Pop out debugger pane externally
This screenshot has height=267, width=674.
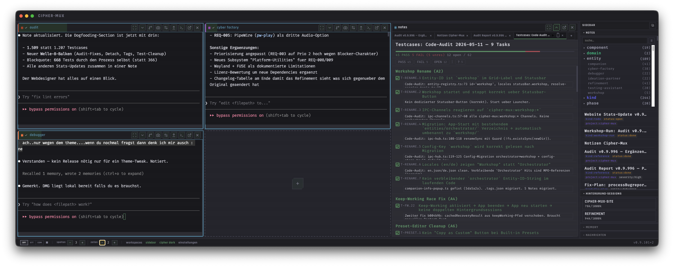pyautogui.click(x=190, y=135)
